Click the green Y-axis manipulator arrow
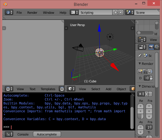The width and height of the screenshot is (162, 140). click(115, 49)
